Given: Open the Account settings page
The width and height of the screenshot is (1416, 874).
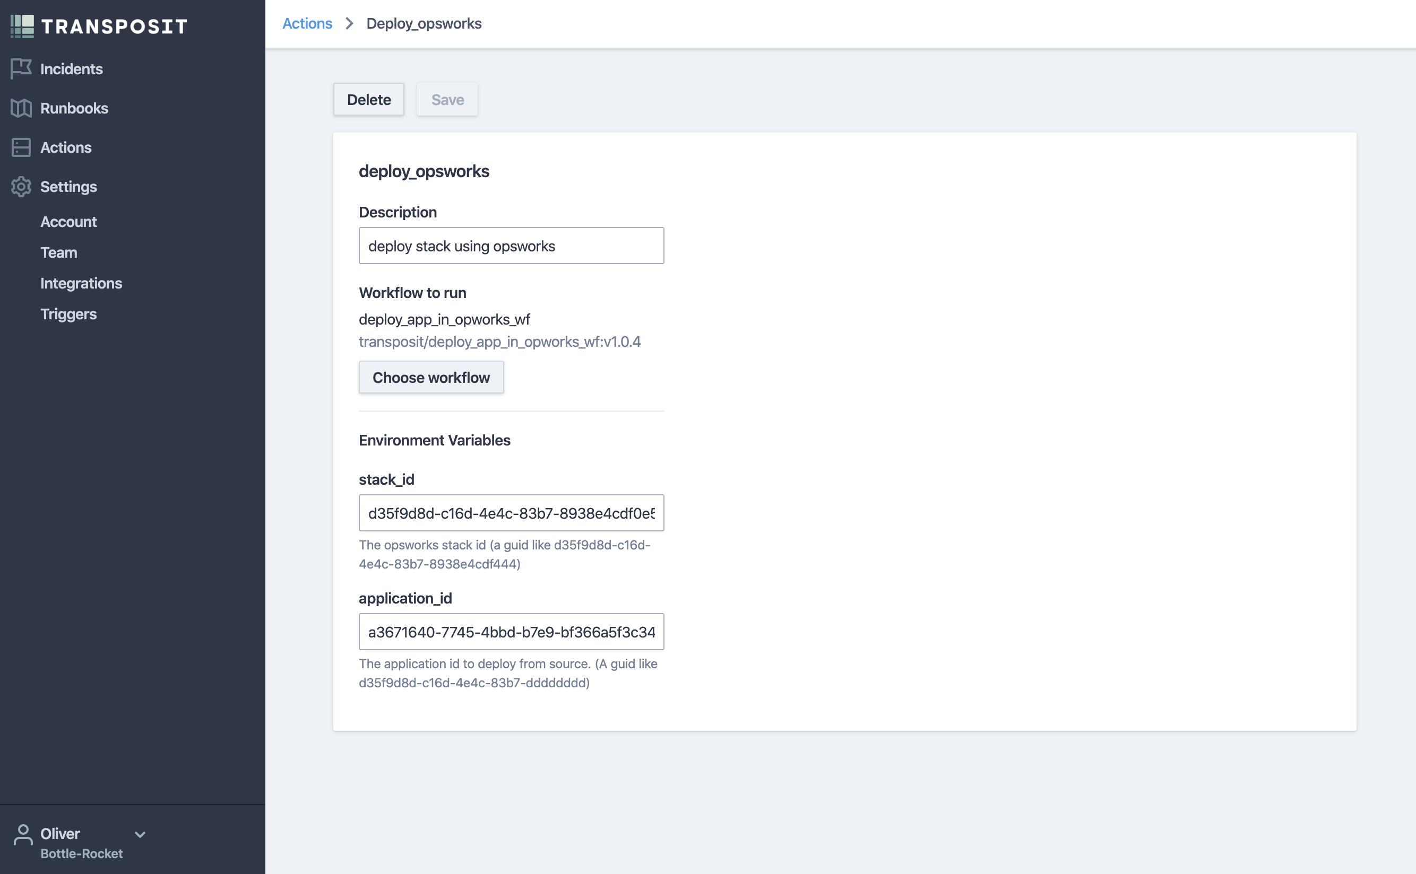Looking at the screenshot, I should click(x=68, y=222).
